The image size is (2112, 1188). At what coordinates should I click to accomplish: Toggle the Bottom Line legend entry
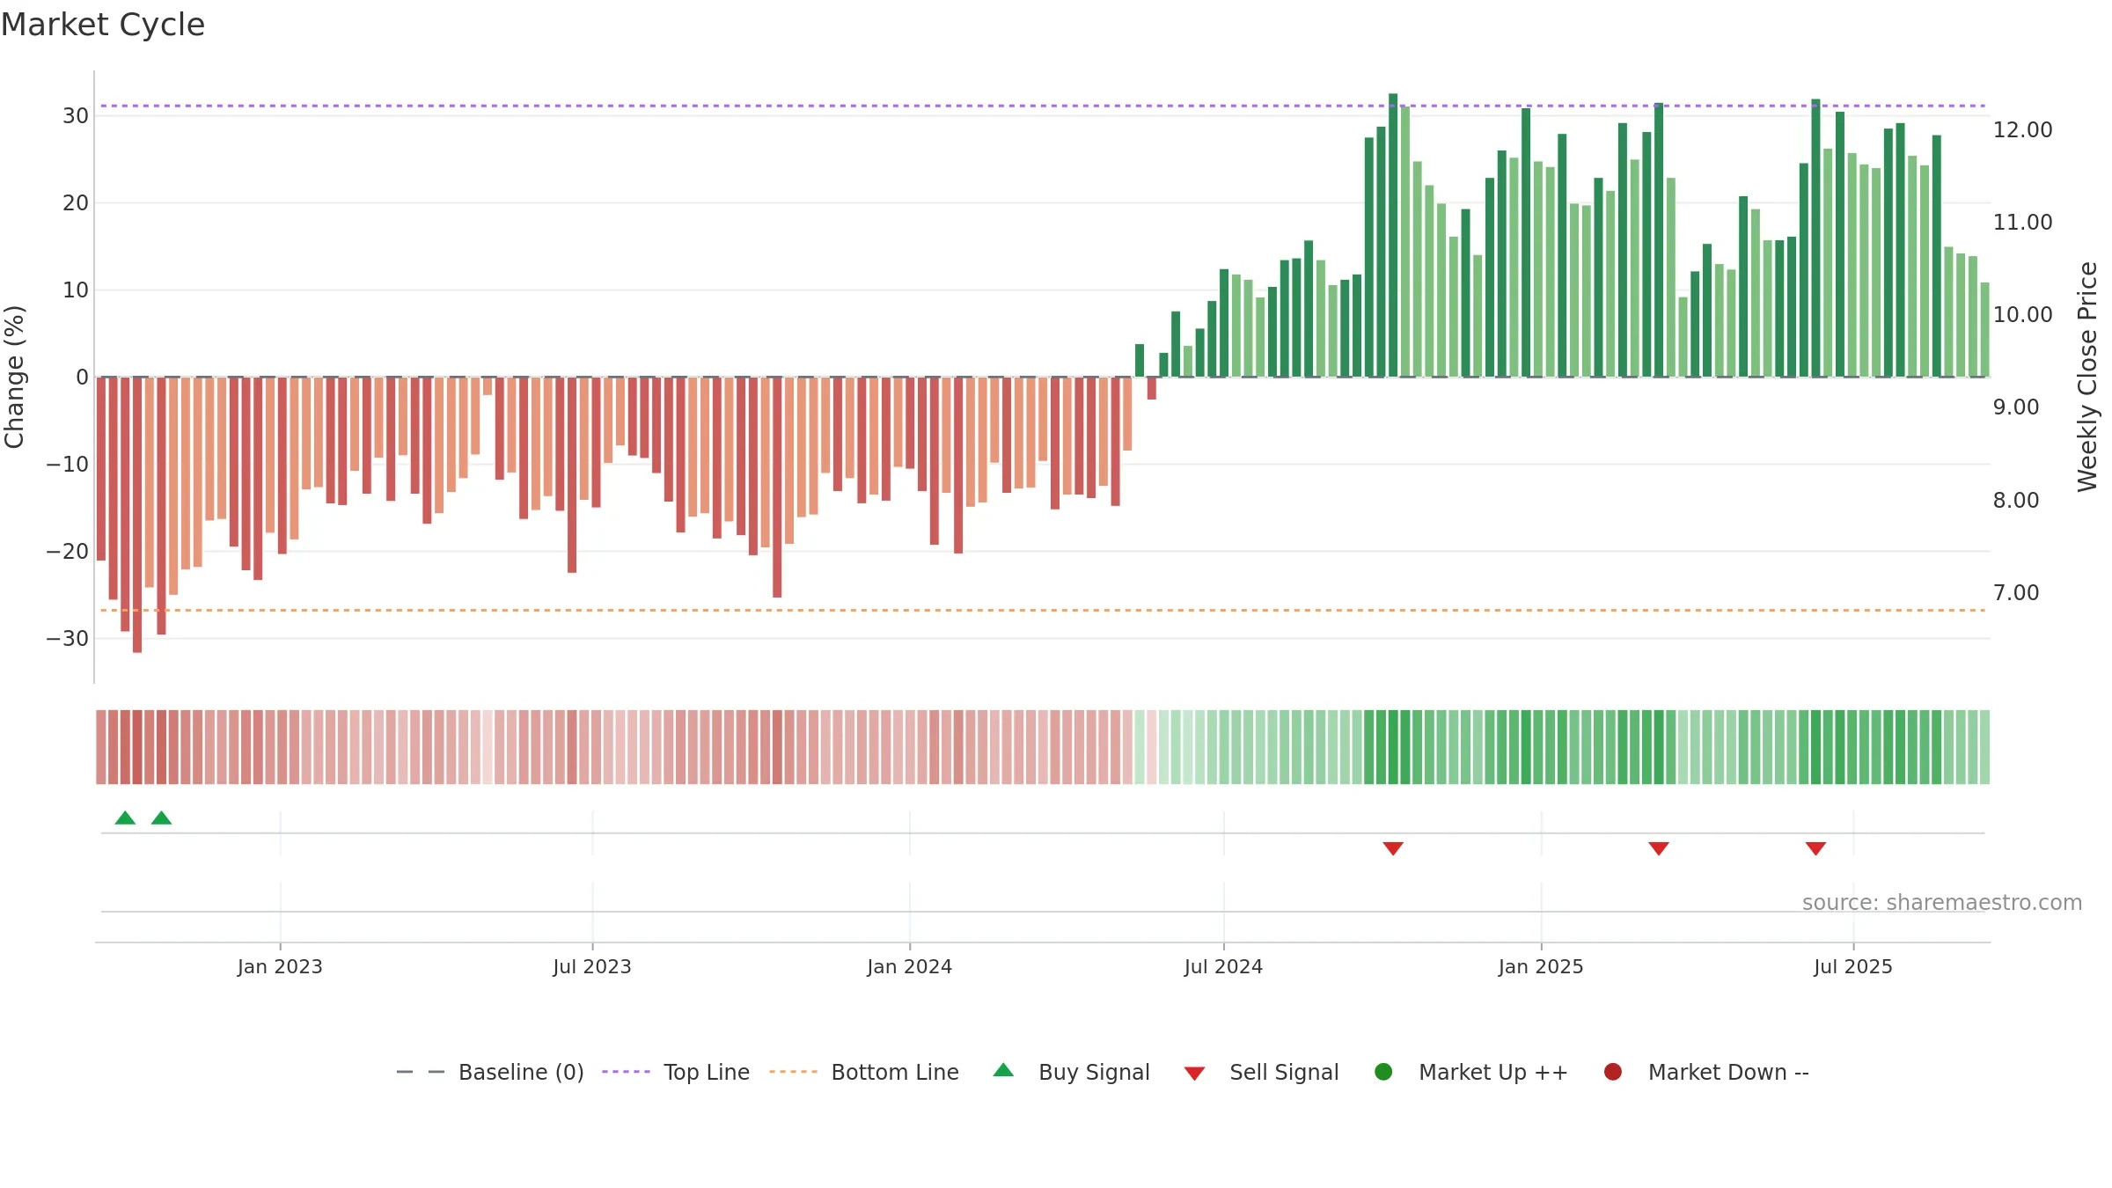pos(864,1072)
